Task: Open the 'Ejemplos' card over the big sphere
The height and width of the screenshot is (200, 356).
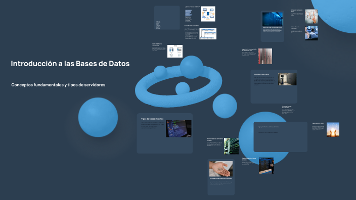Action: tap(280, 137)
